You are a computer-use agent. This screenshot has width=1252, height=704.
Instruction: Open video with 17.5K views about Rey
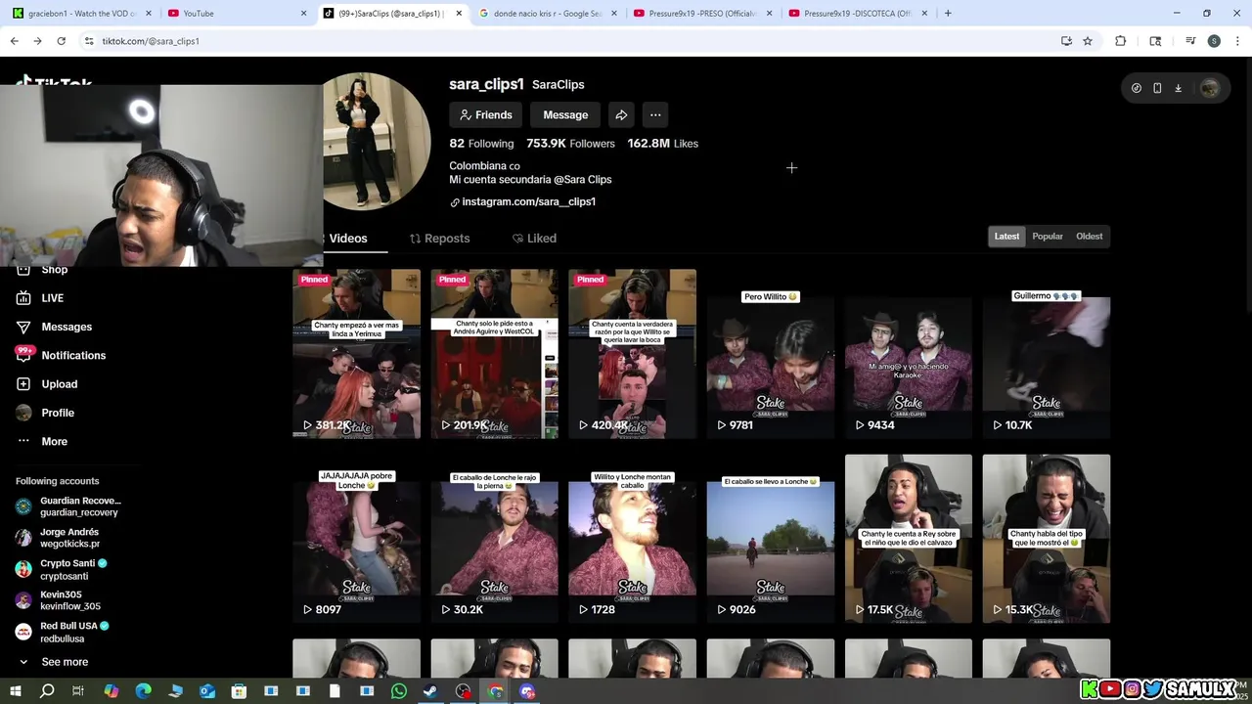[x=909, y=539]
